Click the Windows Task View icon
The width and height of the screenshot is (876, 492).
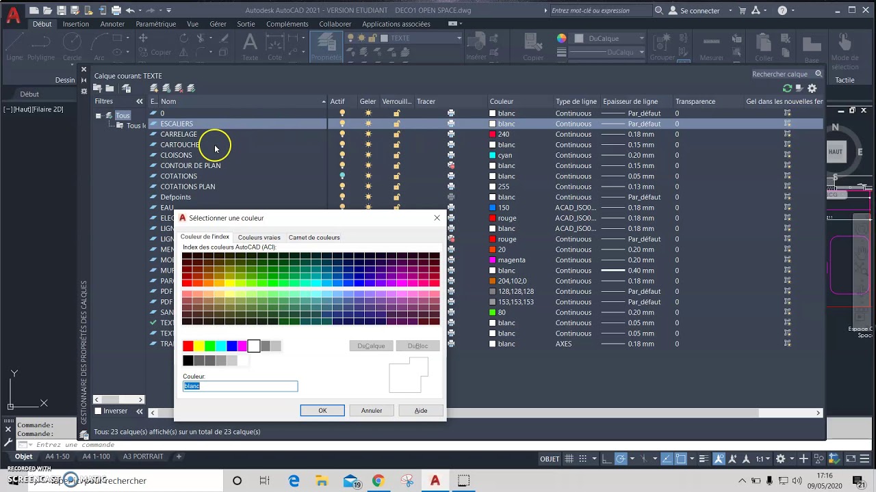pyautogui.click(x=265, y=480)
